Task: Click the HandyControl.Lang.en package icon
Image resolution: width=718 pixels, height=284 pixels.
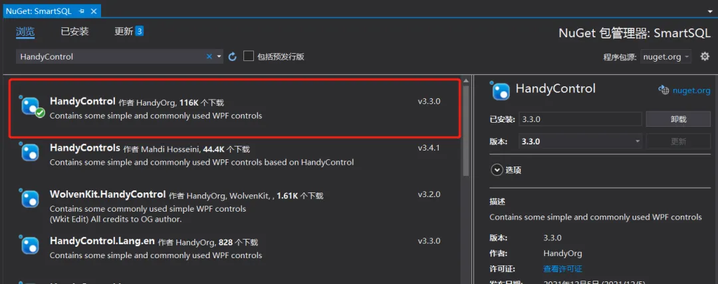Action: 30,245
